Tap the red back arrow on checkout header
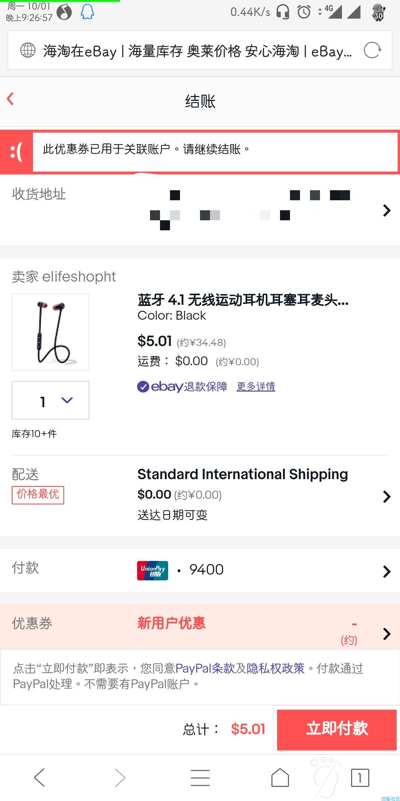The width and height of the screenshot is (400, 801). coord(10,99)
